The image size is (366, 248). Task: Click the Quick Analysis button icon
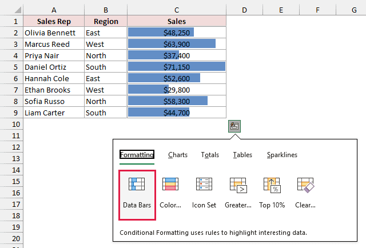coord(234,126)
